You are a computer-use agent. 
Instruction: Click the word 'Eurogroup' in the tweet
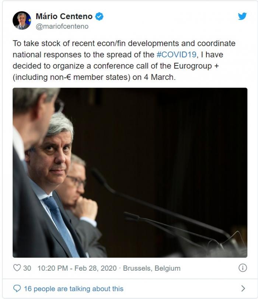point(193,66)
